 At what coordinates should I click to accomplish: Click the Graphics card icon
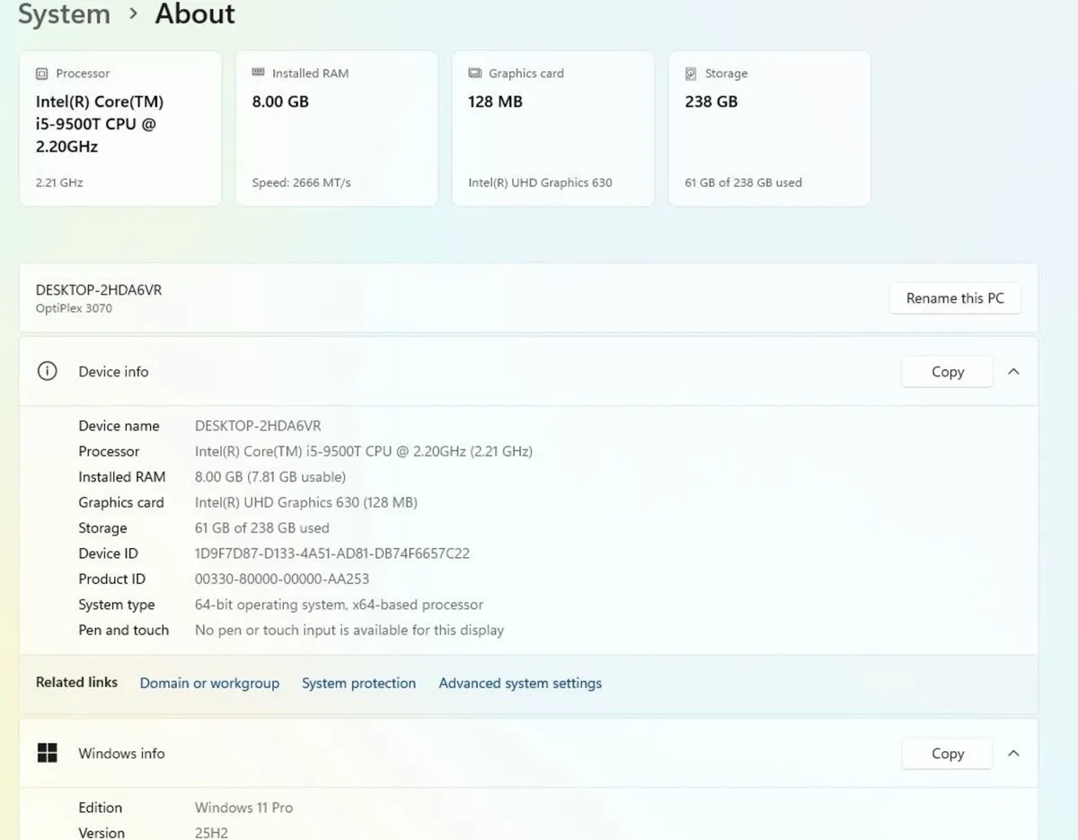[474, 74]
